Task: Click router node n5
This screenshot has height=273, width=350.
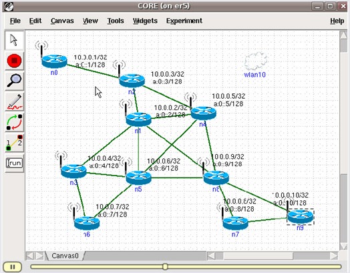Action: coord(138,178)
